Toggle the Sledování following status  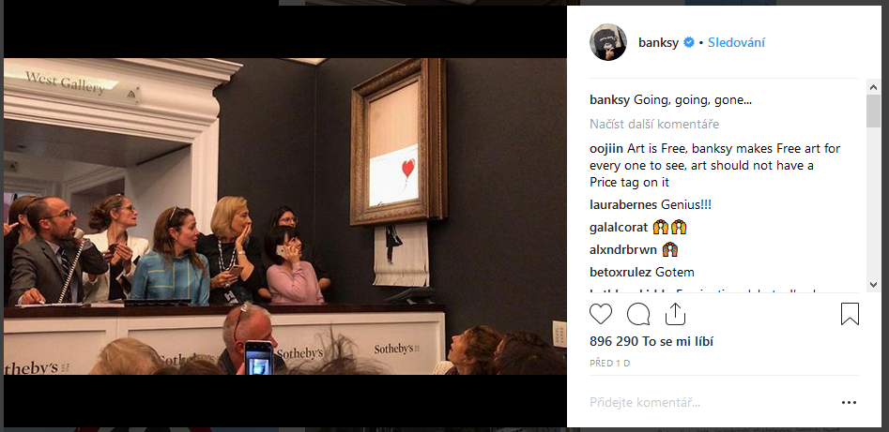(736, 42)
